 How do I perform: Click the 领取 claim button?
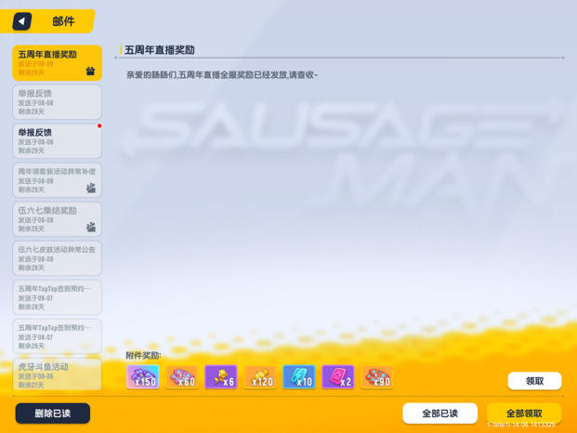coord(534,381)
